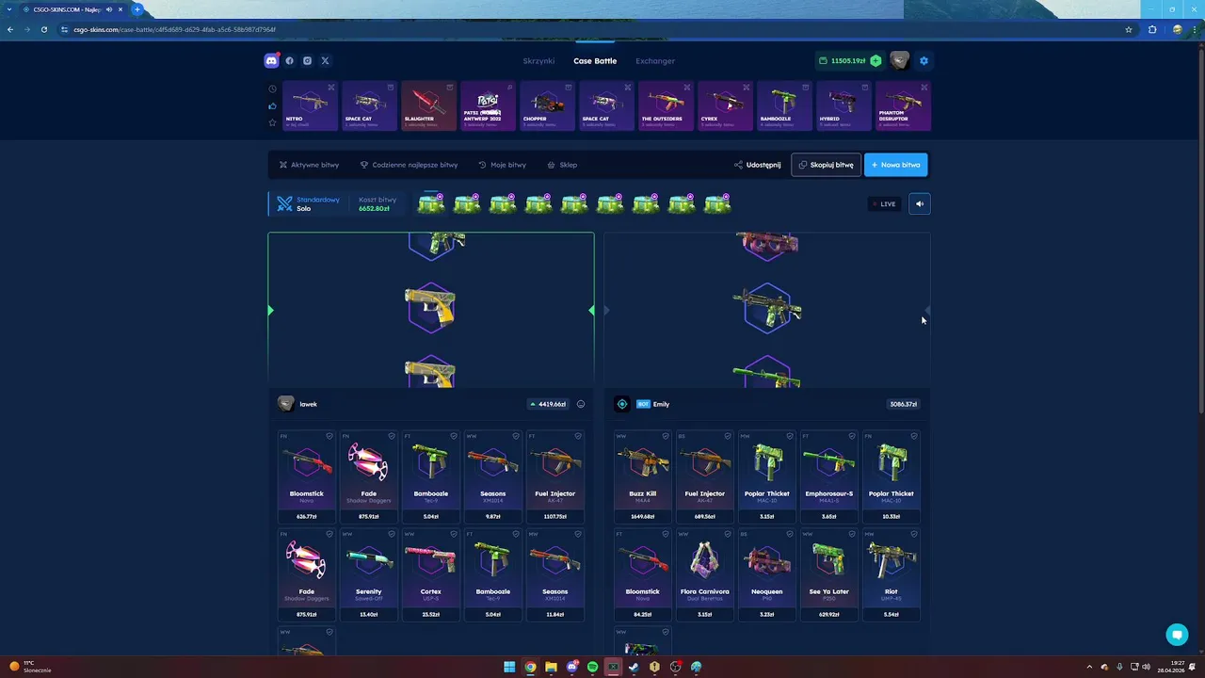Click lawek's player avatar
This screenshot has width=1205, height=678.
[286, 404]
